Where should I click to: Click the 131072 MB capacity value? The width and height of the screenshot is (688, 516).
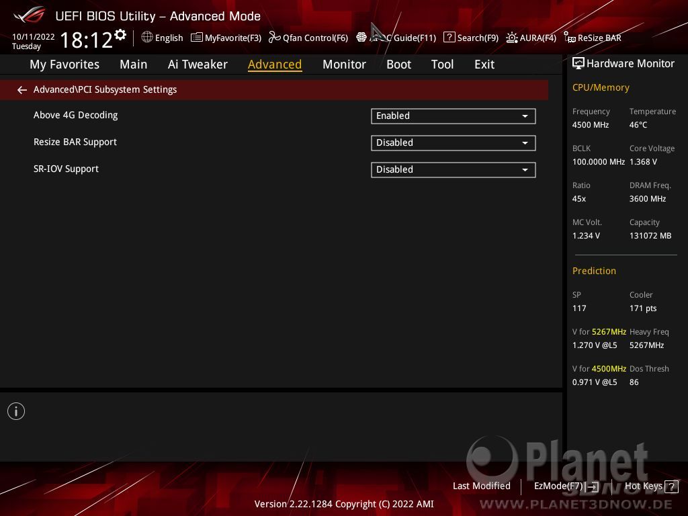[650, 236]
